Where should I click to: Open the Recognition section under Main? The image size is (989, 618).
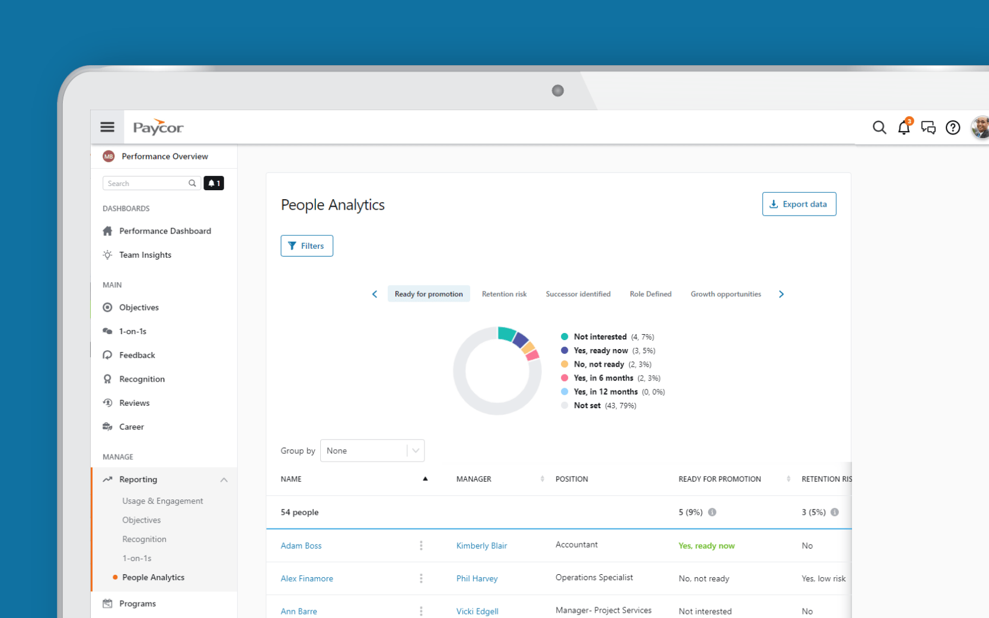tap(142, 379)
